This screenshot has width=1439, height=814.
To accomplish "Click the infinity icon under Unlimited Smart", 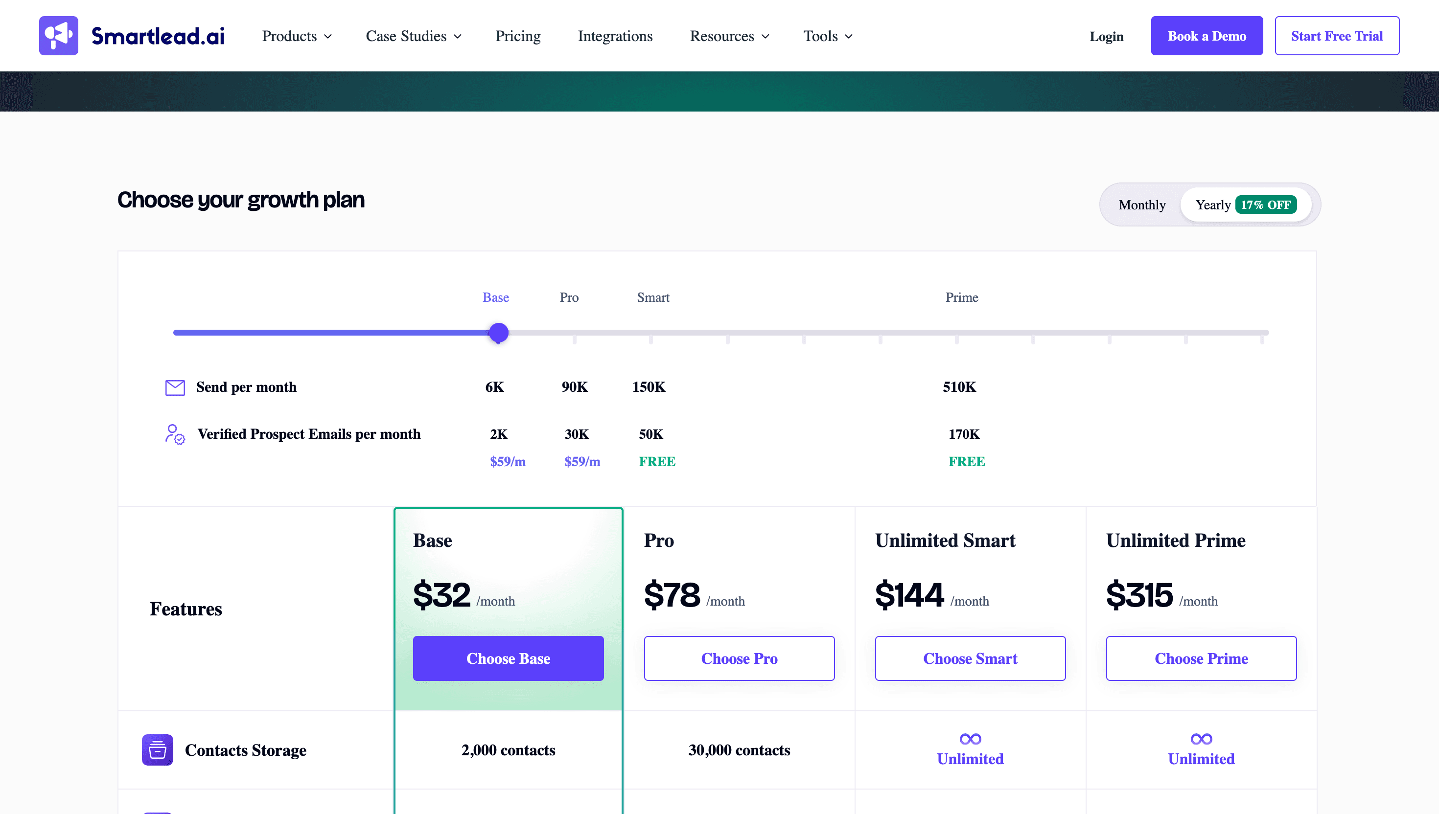I will pos(969,738).
